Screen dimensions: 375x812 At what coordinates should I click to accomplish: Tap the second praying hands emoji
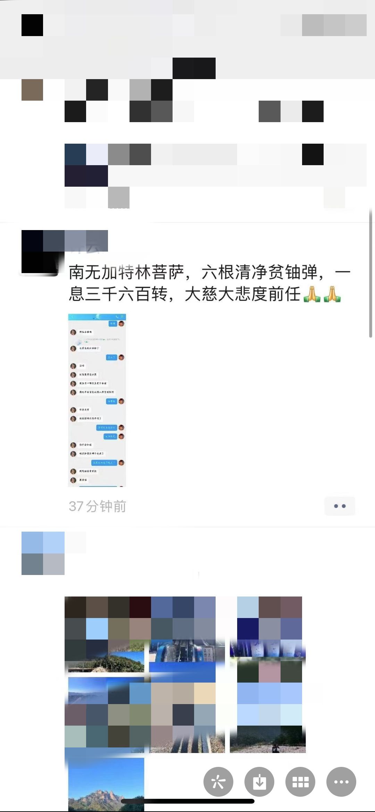[332, 294]
